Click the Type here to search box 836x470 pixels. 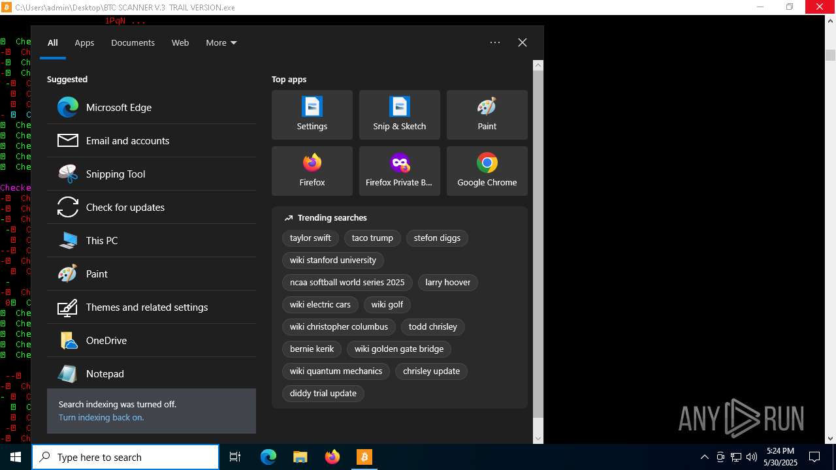coord(125,457)
